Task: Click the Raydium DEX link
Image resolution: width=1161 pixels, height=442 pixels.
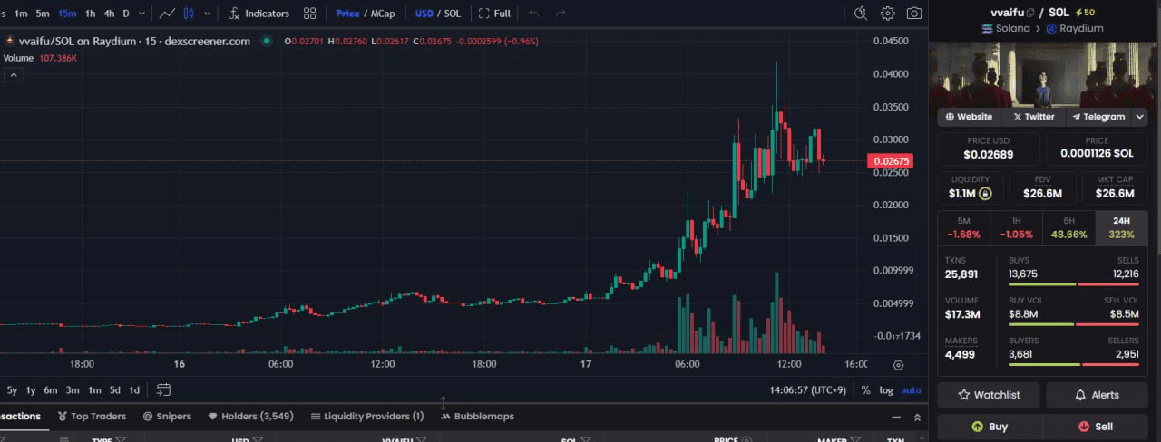Action: (x=1075, y=28)
